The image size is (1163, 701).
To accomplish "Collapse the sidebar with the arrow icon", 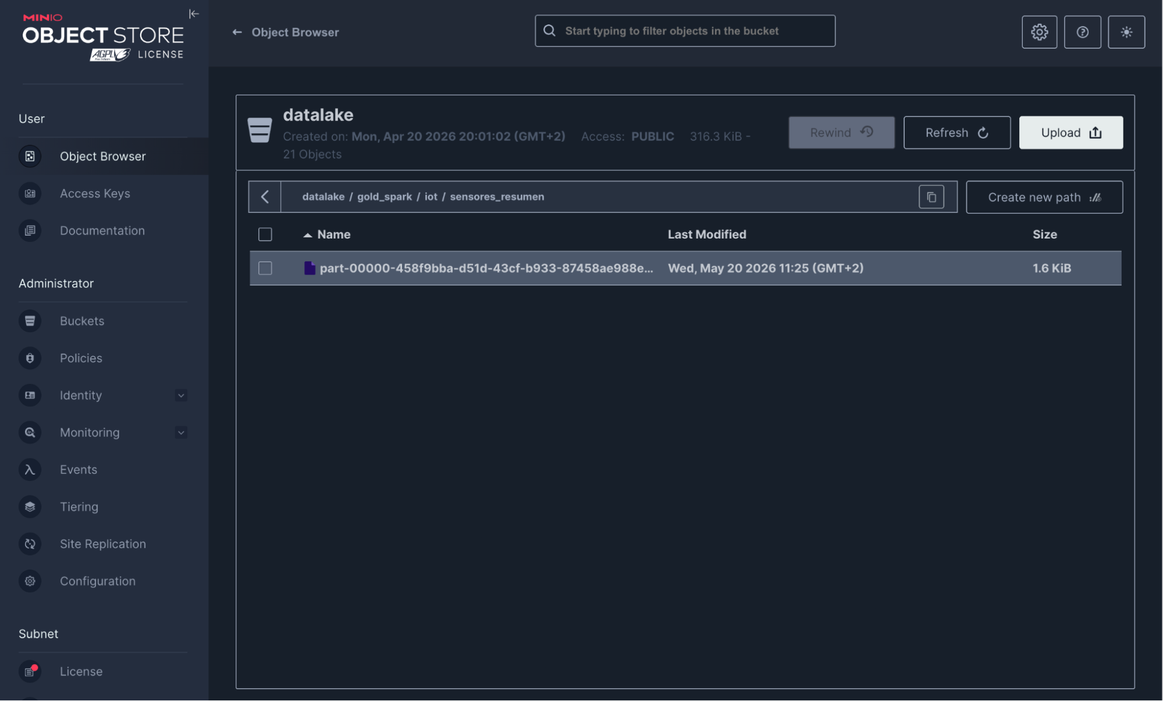I will click(194, 13).
